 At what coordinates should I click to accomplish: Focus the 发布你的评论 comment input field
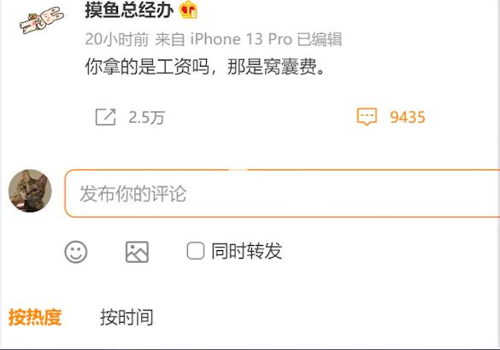coord(282,194)
